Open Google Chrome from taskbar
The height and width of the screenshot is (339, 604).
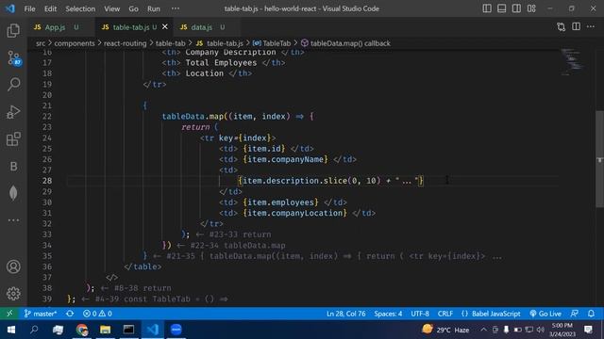(82, 330)
